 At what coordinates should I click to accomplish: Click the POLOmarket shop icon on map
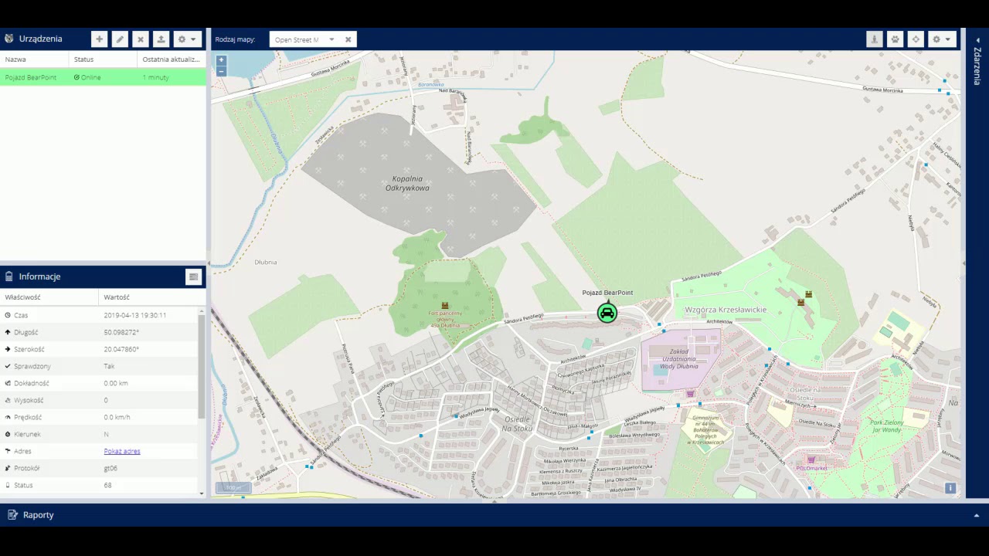[811, 459]
